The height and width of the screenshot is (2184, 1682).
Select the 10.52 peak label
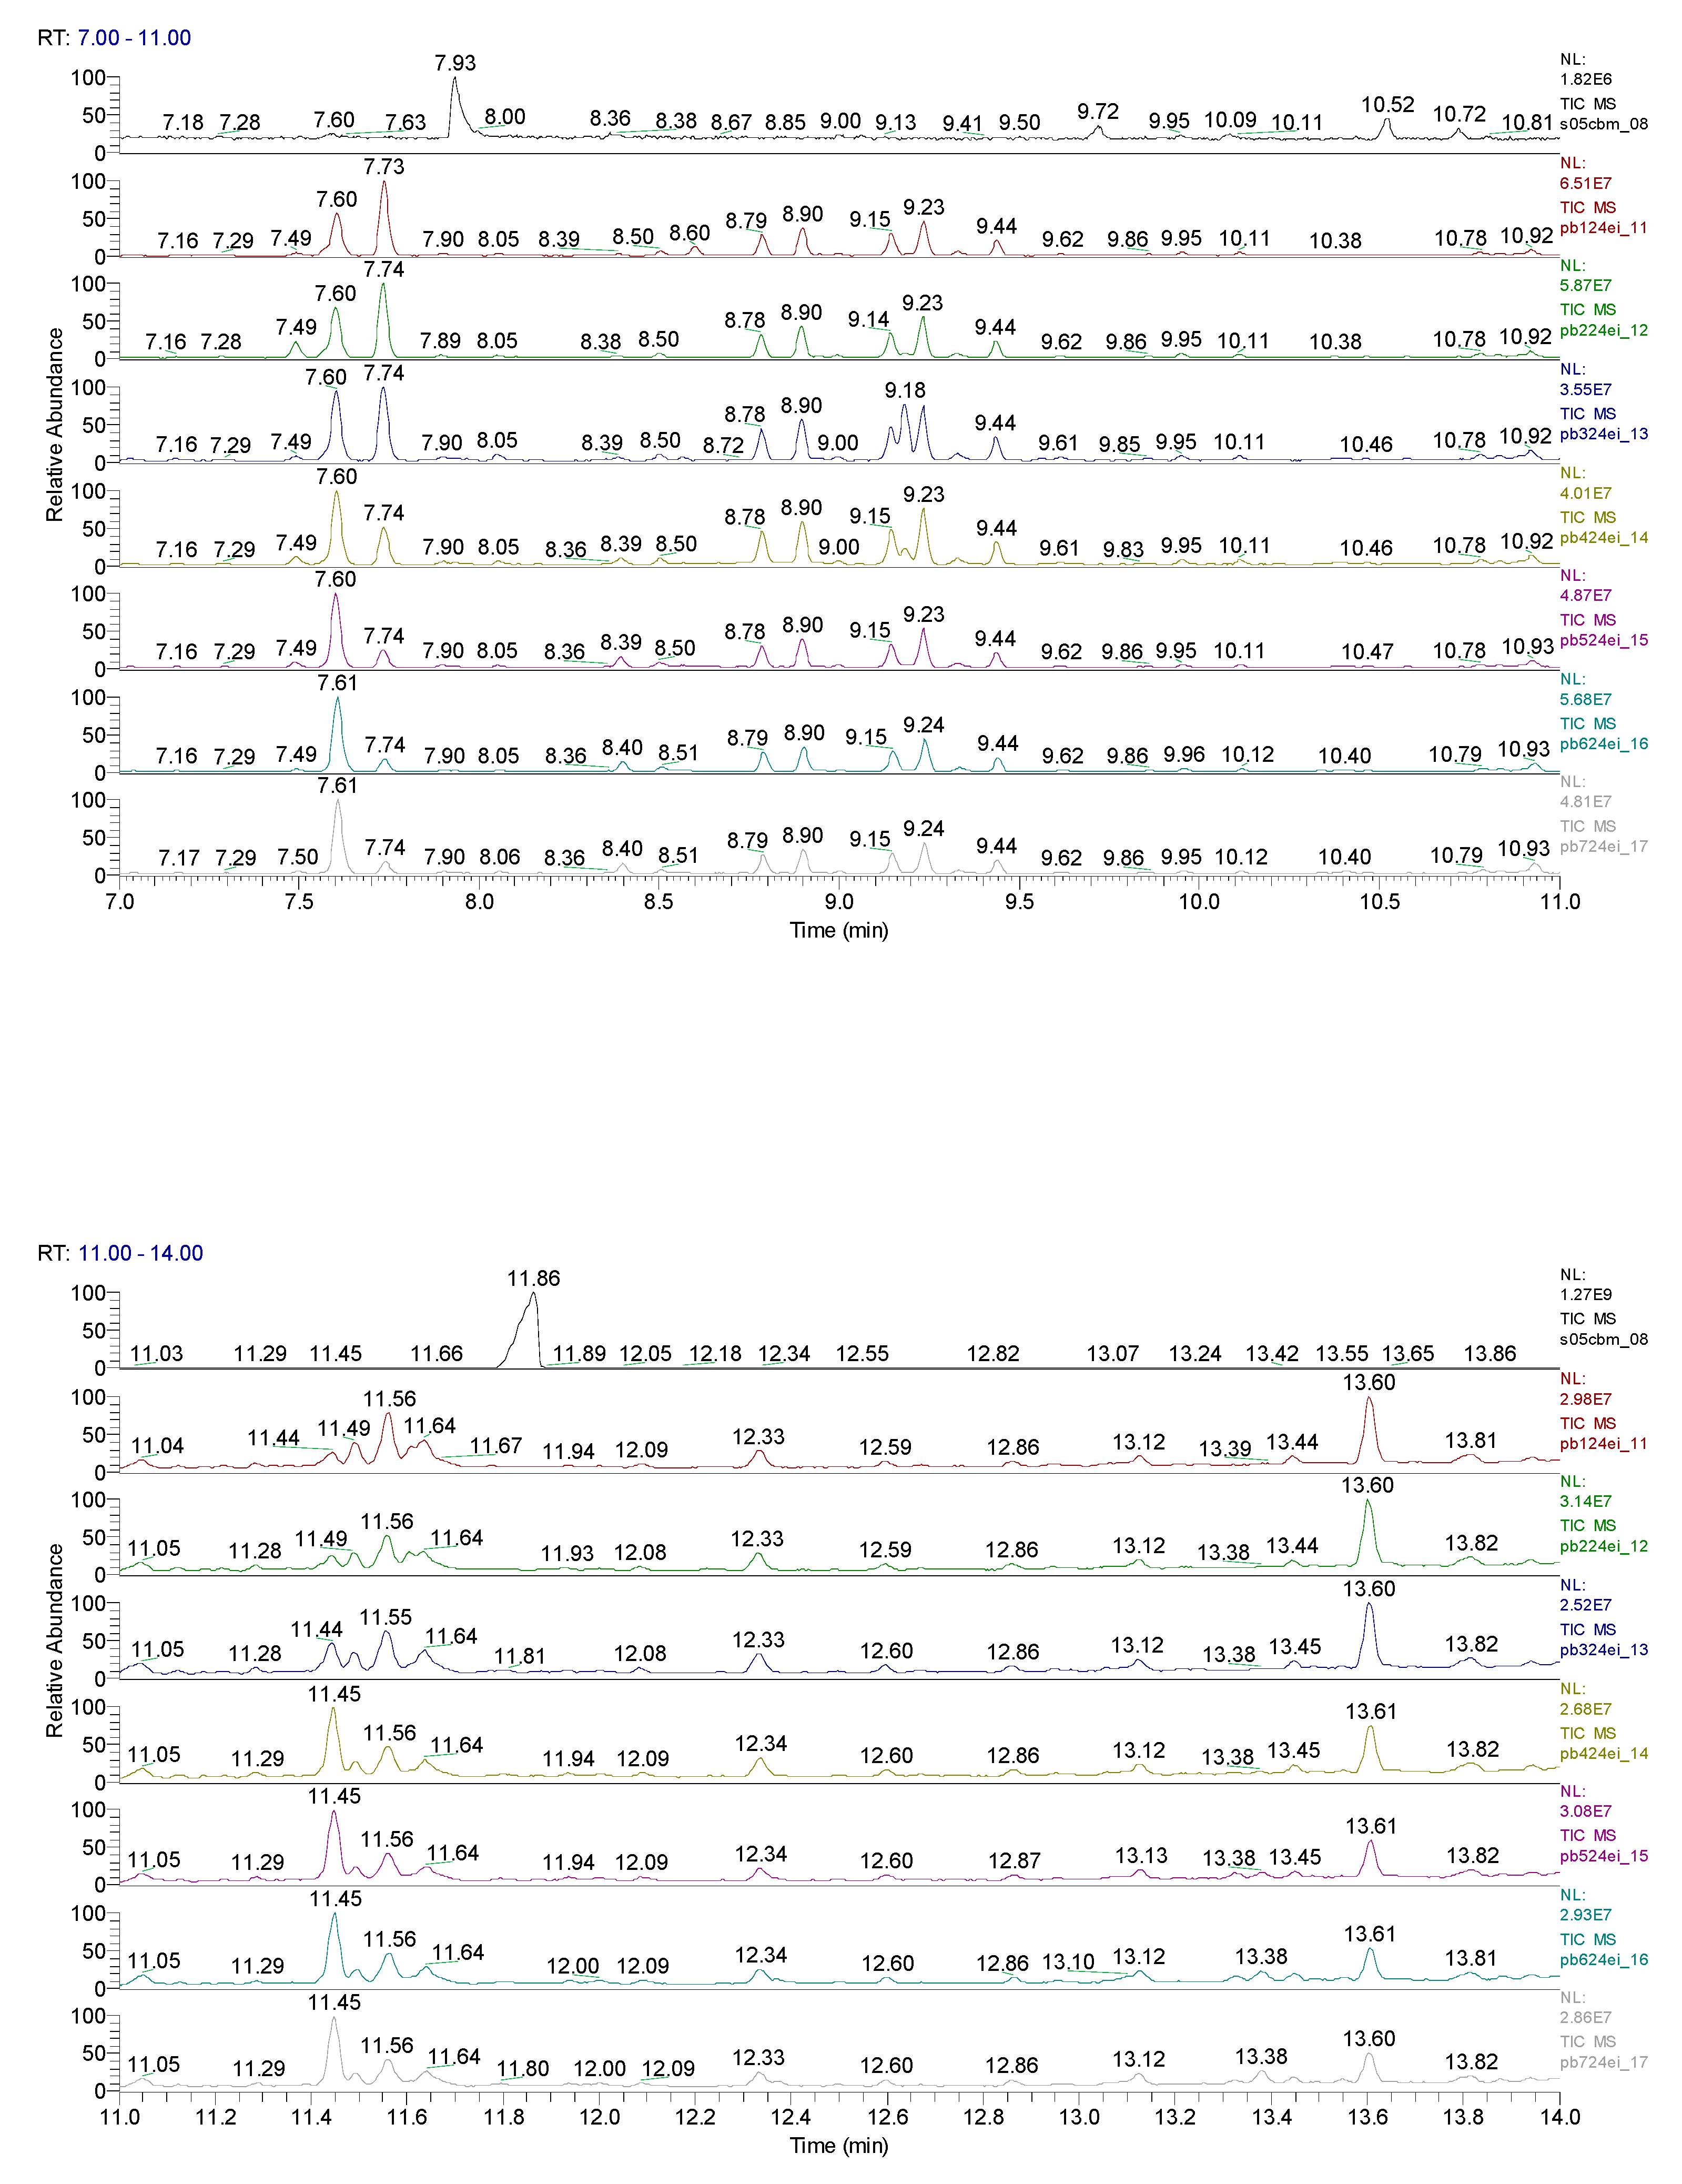(x=1388, y=105)
